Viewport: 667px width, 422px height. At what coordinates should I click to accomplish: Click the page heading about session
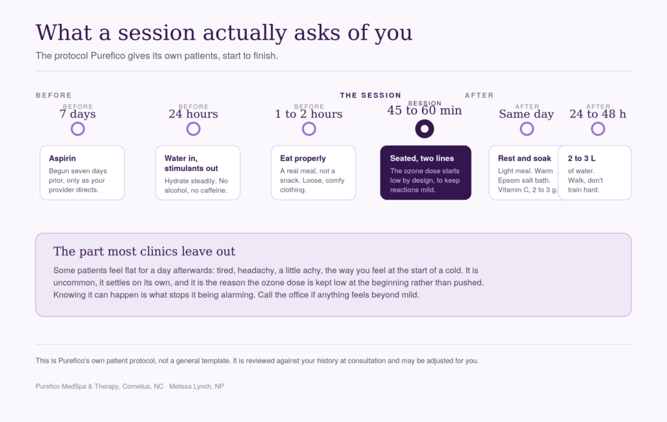(x=224, y=33)
